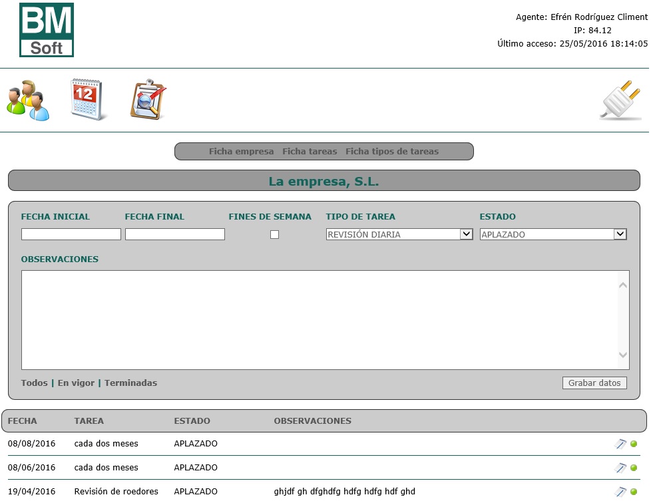Screen dimensions: 659x503
Task: Open the users group icon
Action: pyautogui.click(x=28, y=100)
